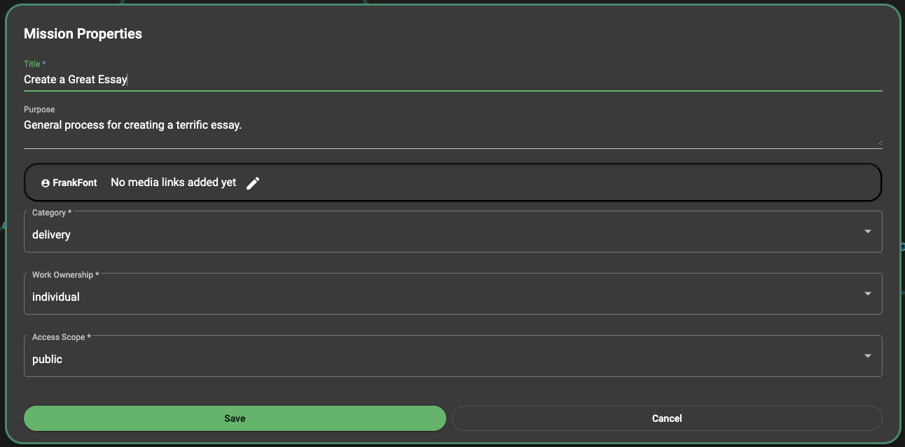The height and width of the screenshot is (447, 905).
Task: Open the pencil editor for media links
Action: 253,183
